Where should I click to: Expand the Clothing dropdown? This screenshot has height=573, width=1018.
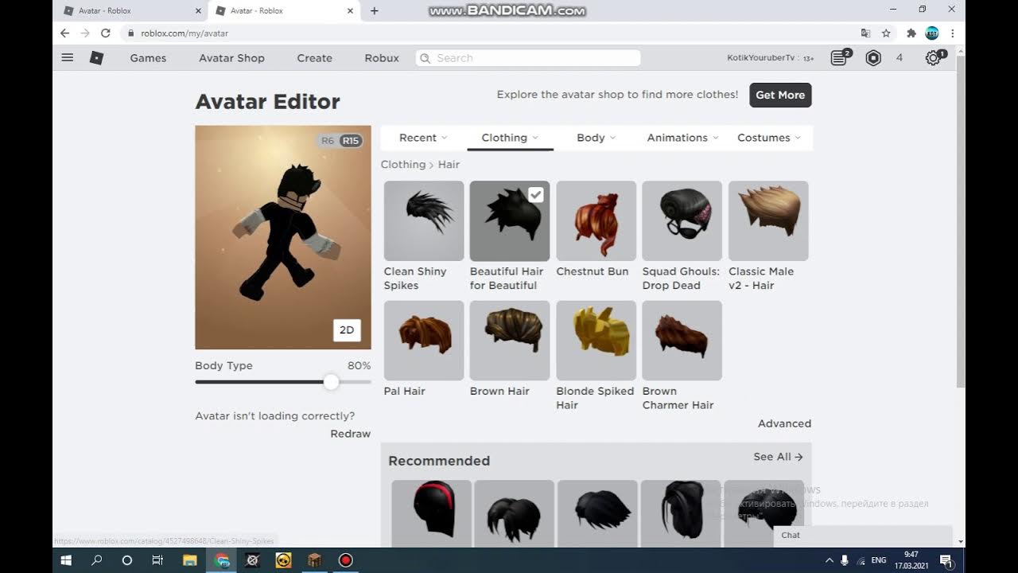click(x=510, y=138)
